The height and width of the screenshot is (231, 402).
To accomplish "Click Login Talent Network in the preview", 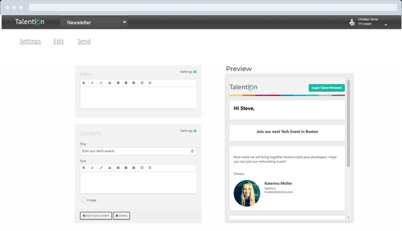I will [x=326, y=88].
